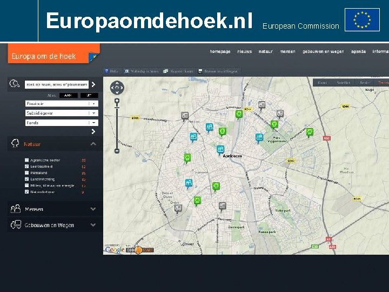The width and height of the screenshot is (389, 292).
Task: Click the Mensen section heading
Action: [x=34, y=209]
